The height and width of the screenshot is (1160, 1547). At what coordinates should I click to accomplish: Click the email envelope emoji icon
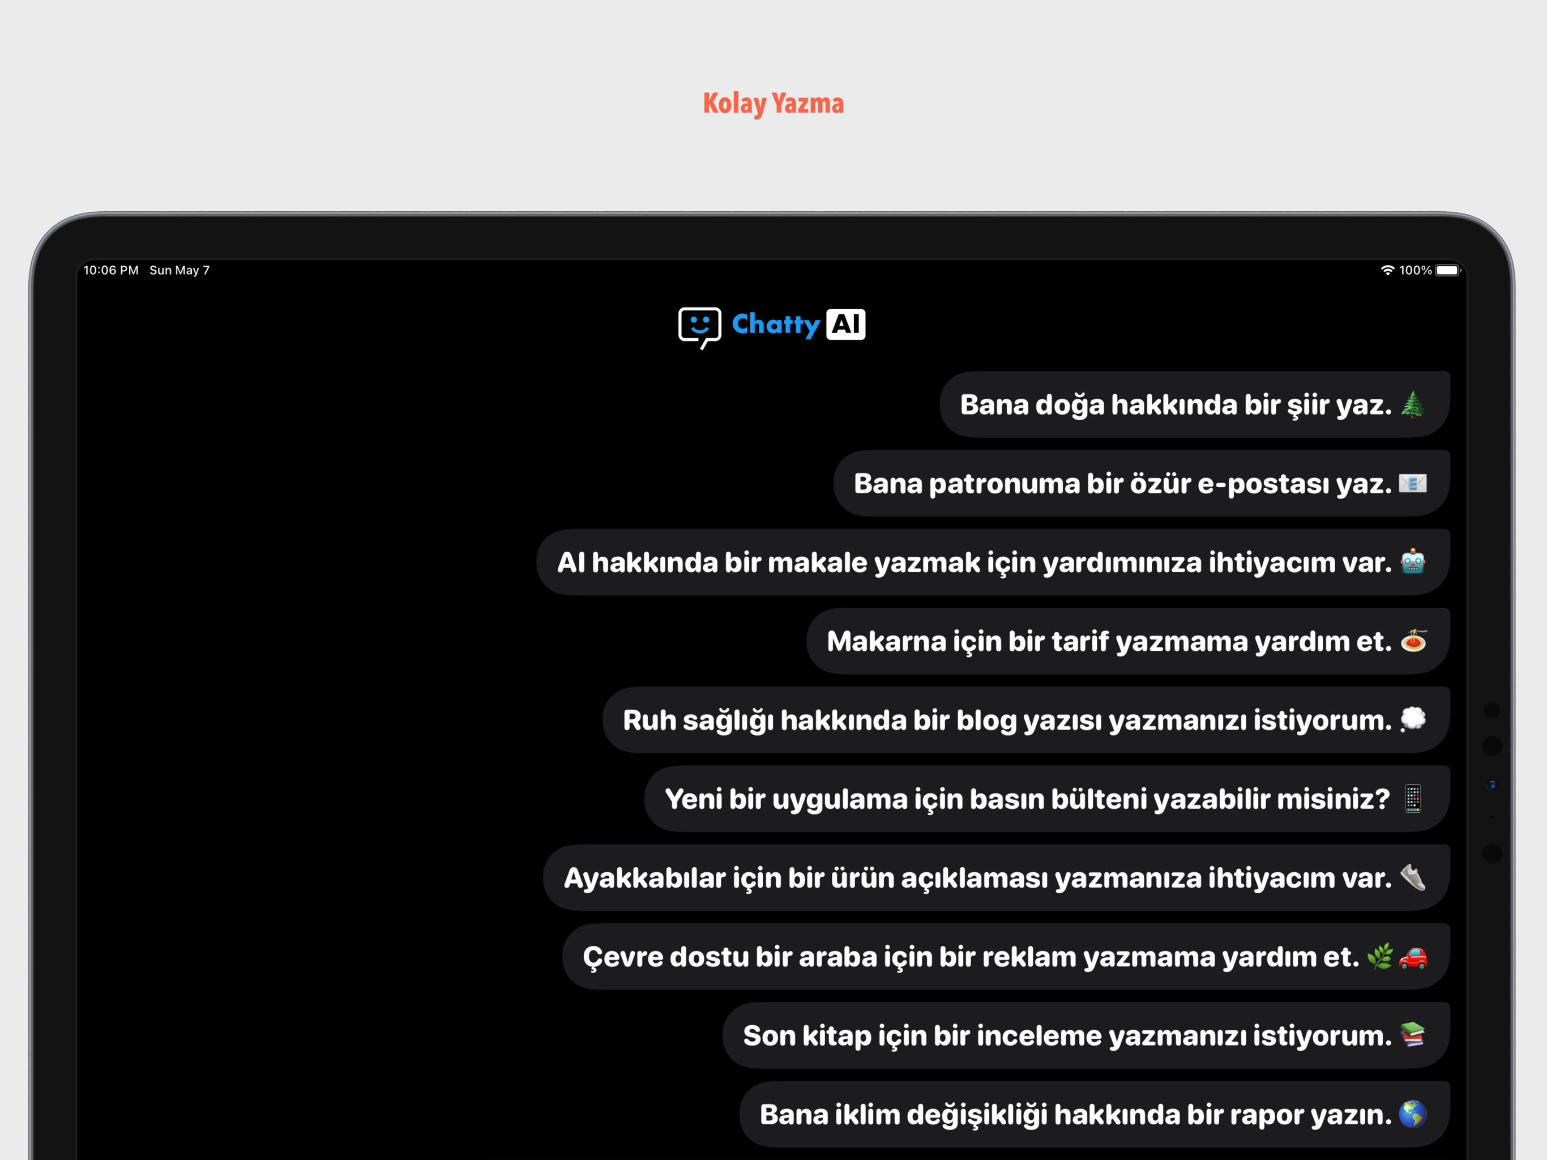1412,484
